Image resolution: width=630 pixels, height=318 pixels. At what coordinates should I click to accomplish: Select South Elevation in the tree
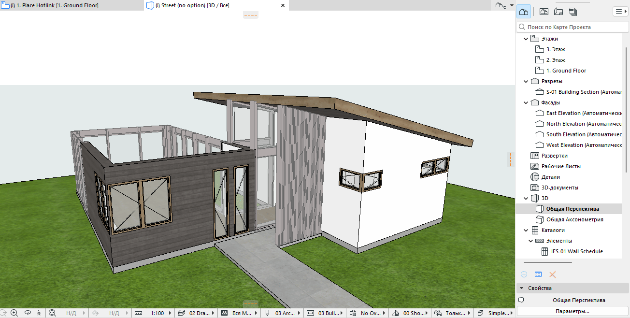click(x=584, y=134)
